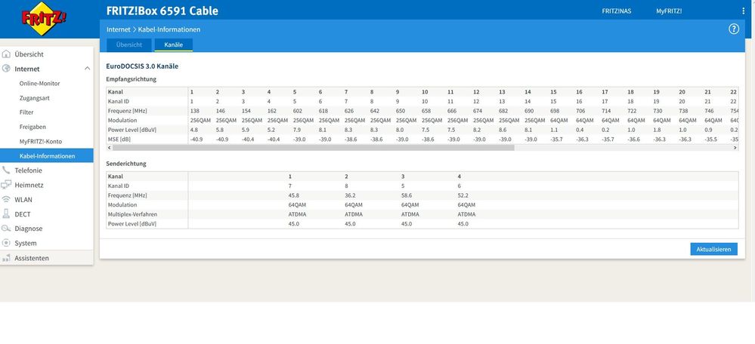The height and width of the screenshot is (344, 755).
Task: Click the horizontal scrollbar thumb of channel table
Action: tap(314, 148)
